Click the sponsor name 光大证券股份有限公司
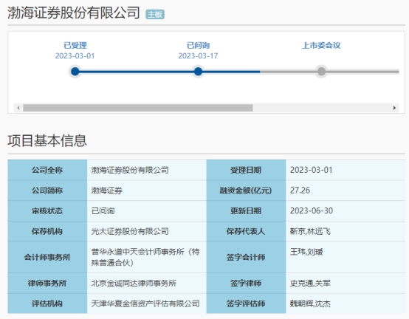The height and width of the screenshot is (319, 409). [130, 231]
